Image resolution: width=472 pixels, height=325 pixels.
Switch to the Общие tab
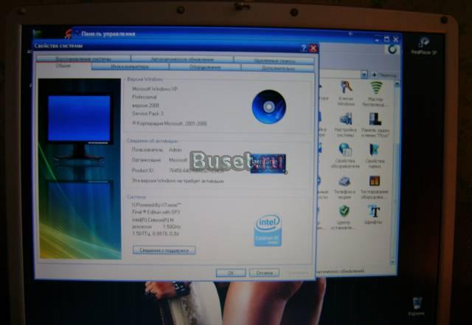[x=63, y=66]
